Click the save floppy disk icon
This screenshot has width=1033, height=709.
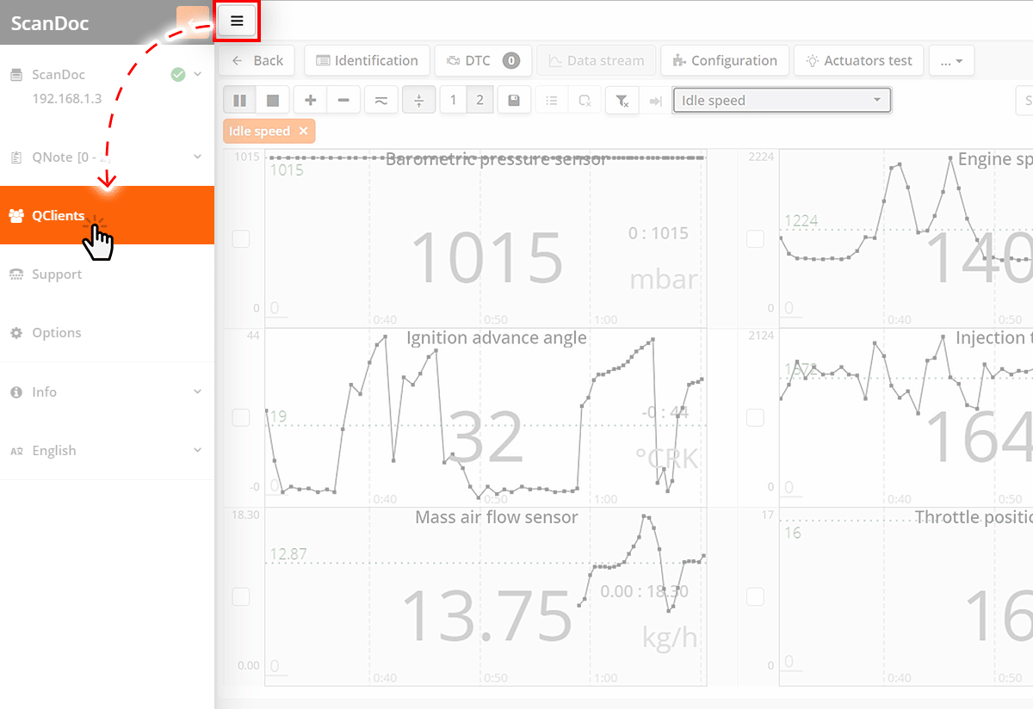pos(514,101)
